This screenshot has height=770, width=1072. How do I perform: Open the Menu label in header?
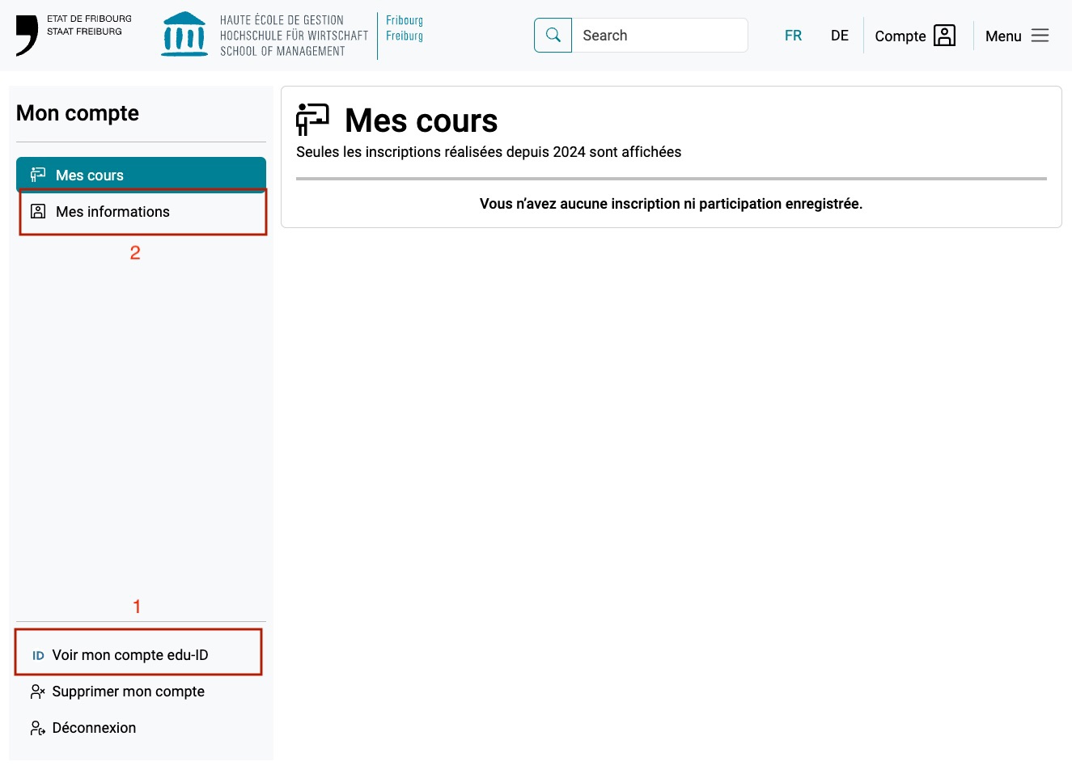pos(1003,36)
